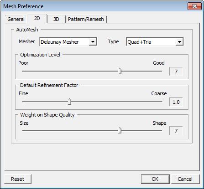Open the 3D tab
The image size is (204, 189).
[56, 19]
